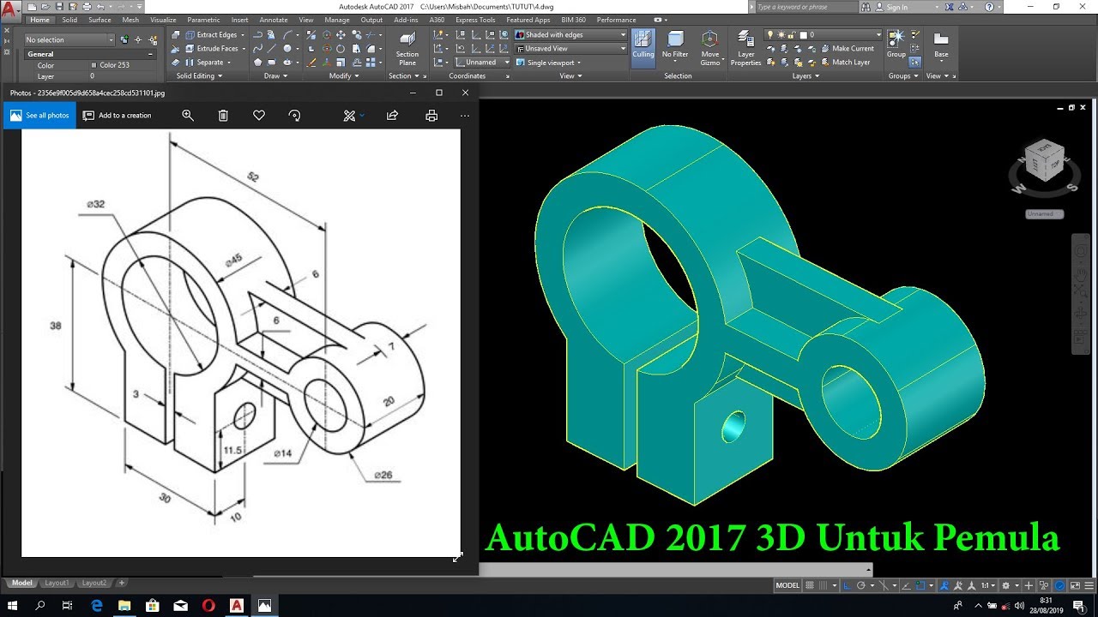This screenshot has height=617, width=1098.
Task: Click the Undo arrow in Quick Access toolbar
Action: click(100, 7)
